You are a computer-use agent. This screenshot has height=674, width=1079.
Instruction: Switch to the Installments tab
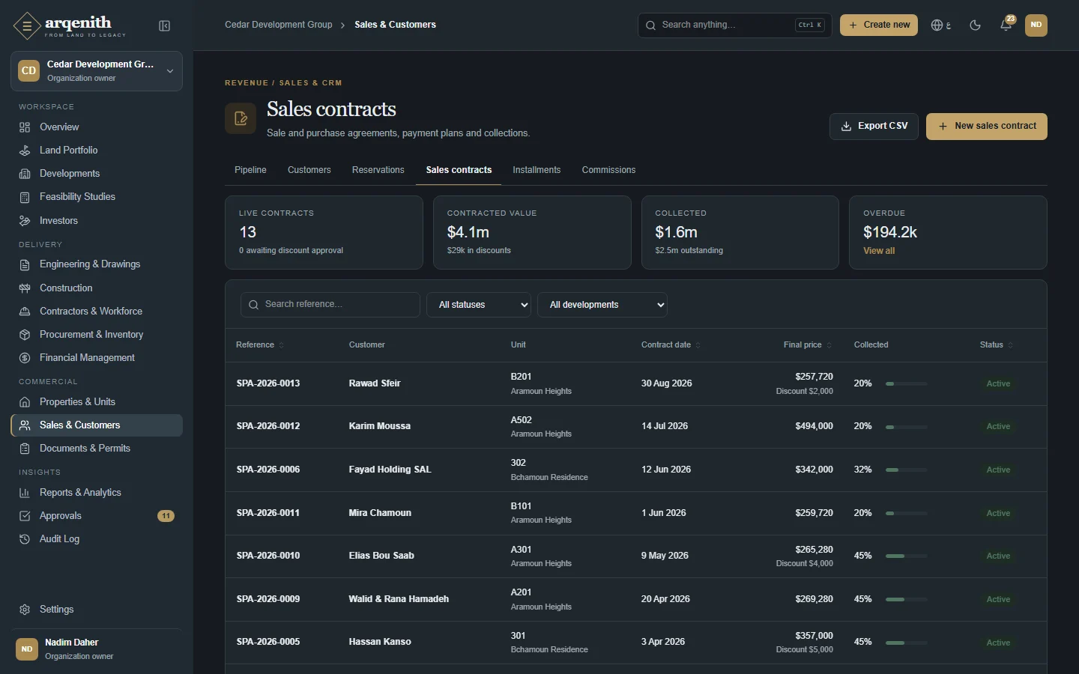537,170
